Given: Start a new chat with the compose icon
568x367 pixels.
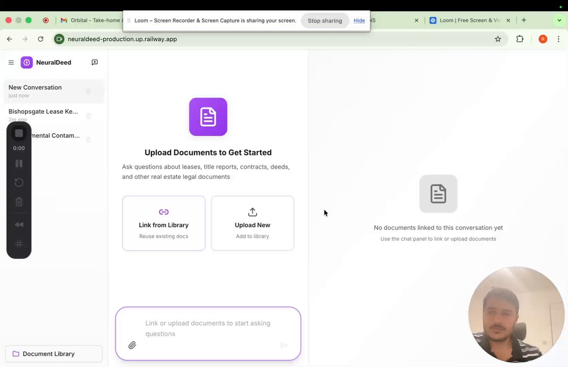Looking at the screenshot, I should point(95,62).
